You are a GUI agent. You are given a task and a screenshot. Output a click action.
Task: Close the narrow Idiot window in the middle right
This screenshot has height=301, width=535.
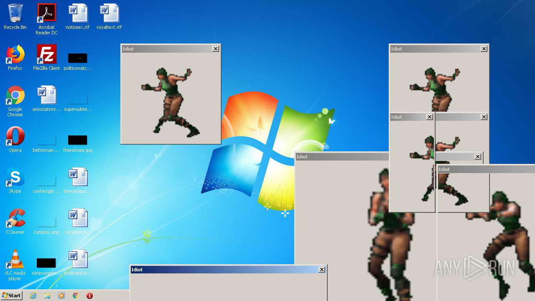[x=430, y=117]
